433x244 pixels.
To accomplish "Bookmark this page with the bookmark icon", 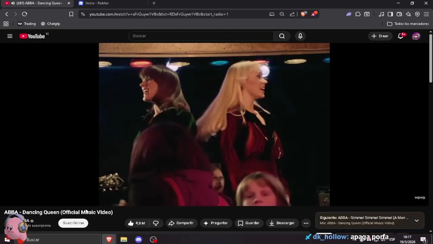I will tap(71, 14).
